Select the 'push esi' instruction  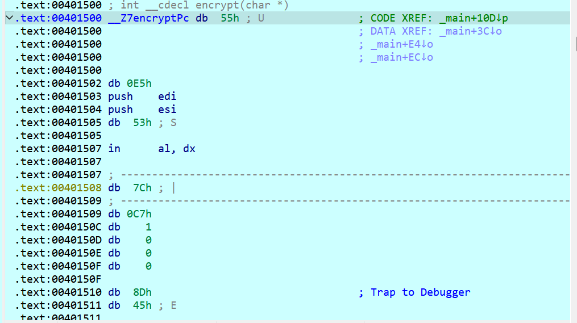142,110
